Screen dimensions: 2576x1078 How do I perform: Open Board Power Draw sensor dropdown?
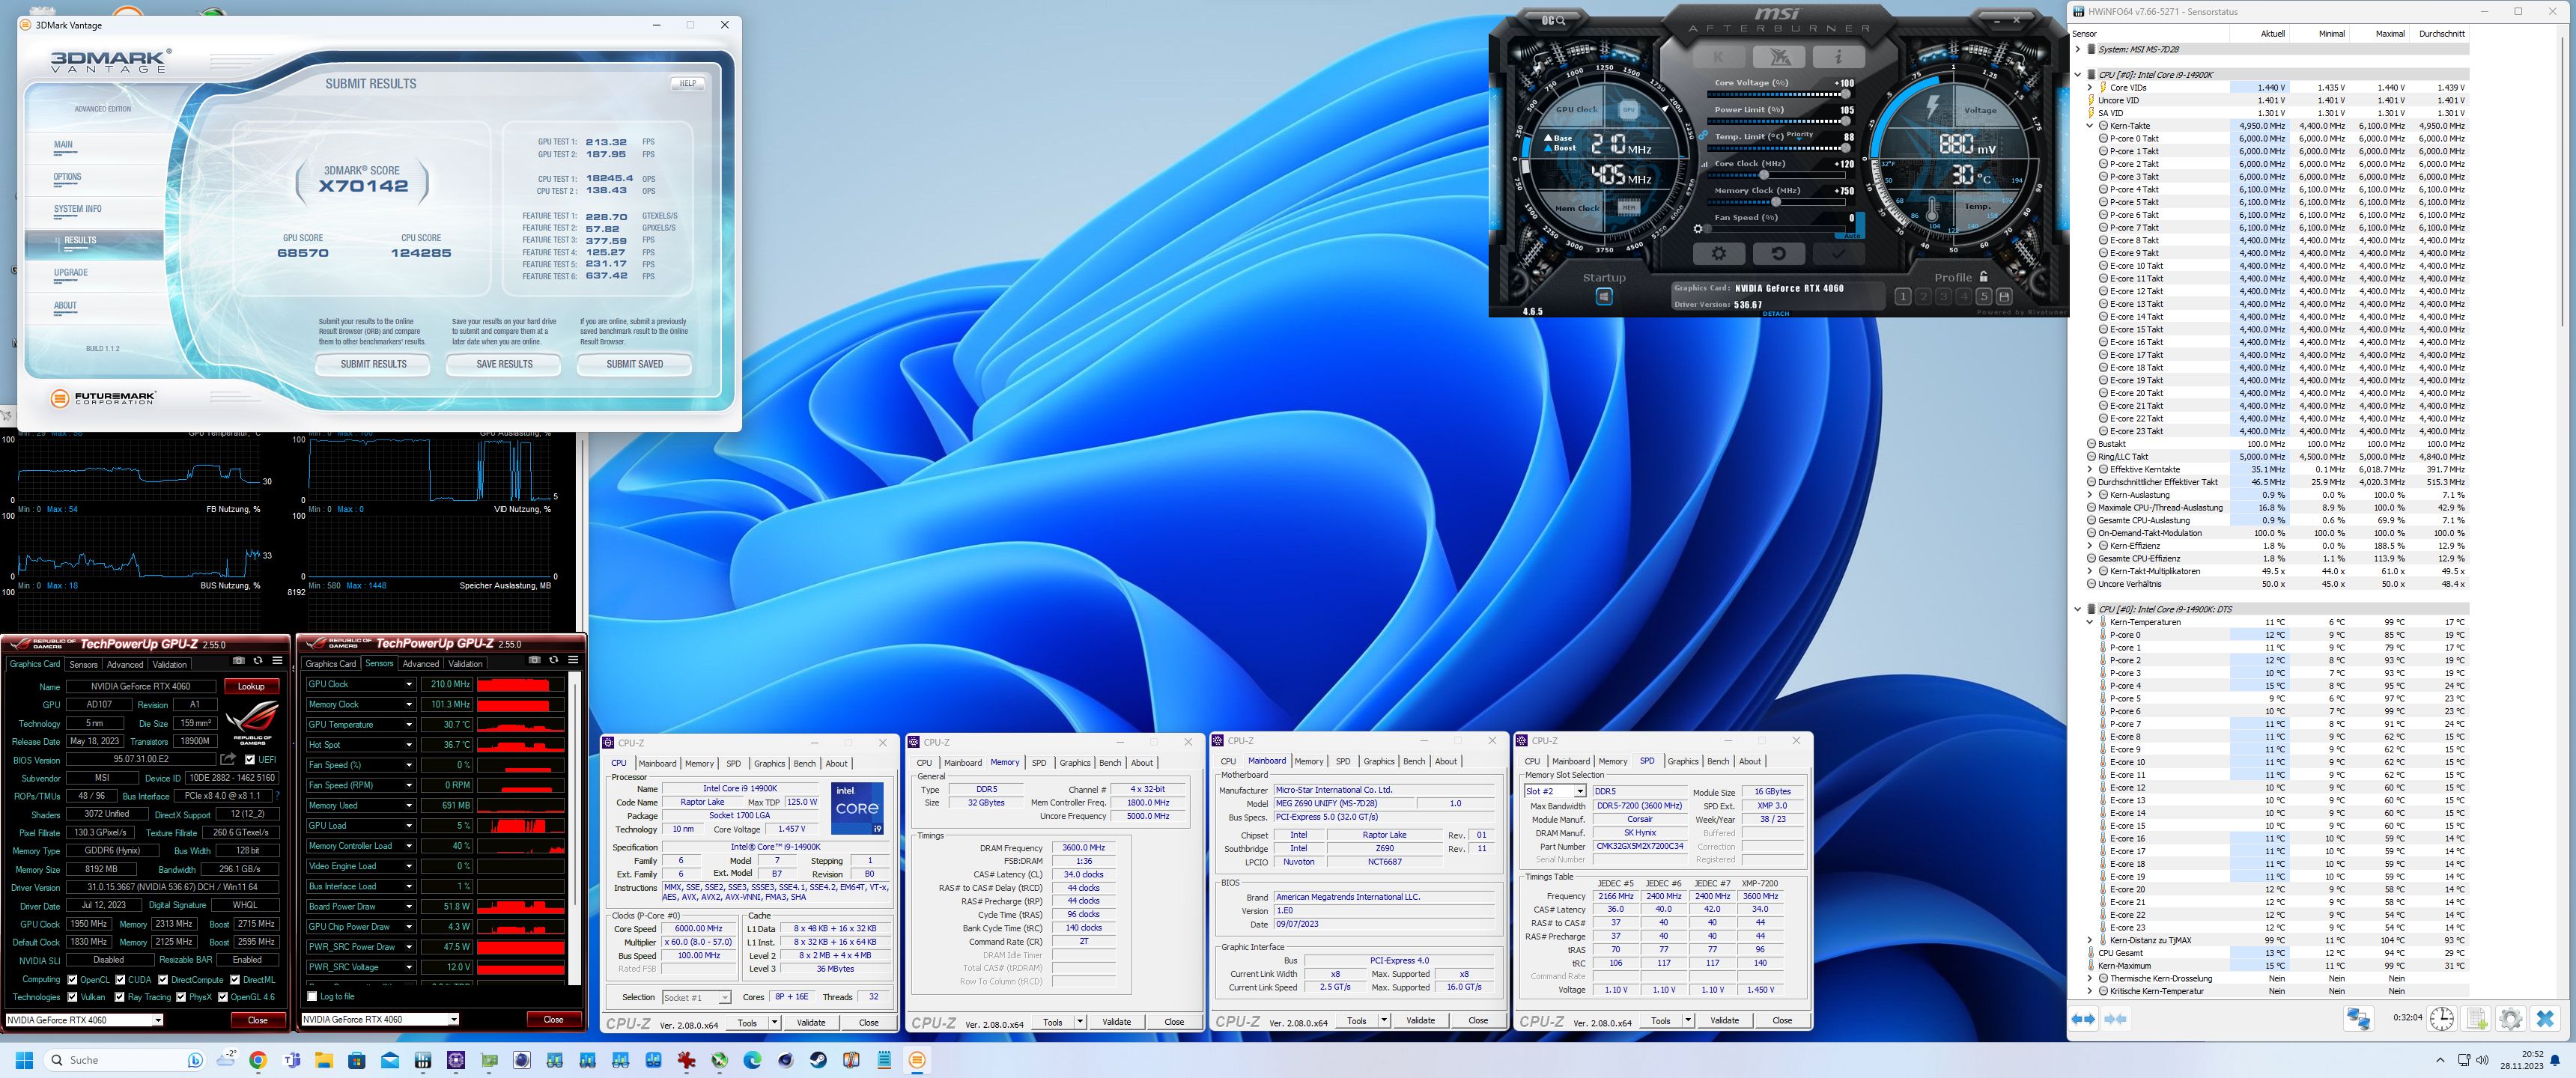tap(408, 907)
